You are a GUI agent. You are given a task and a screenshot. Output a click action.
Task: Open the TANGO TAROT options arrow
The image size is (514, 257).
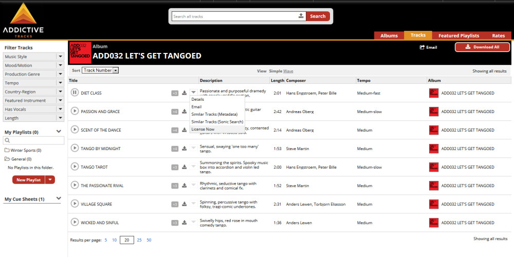pyautogui.click(x=193, y=167)
